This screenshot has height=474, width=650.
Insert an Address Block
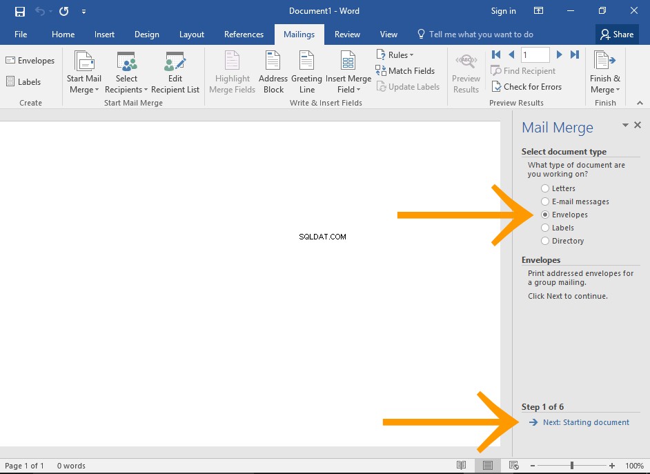(273, 72)
